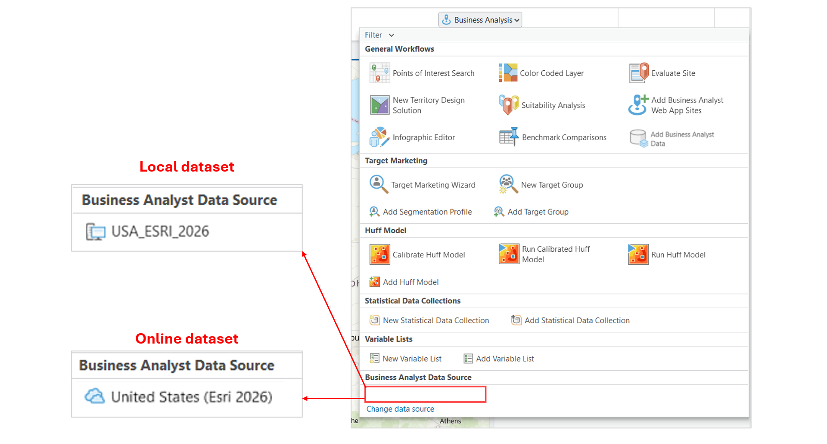
Task: Open the Business Analysis dropdown button
Action: coord(480,20)
